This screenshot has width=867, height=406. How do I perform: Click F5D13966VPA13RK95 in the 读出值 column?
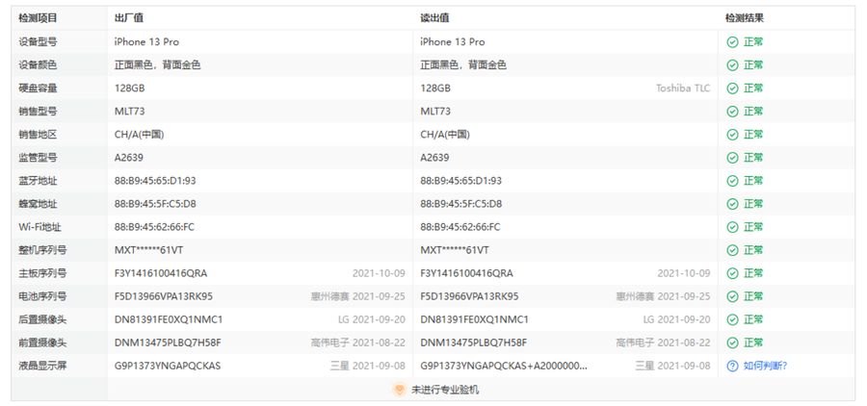coord(469,296)
